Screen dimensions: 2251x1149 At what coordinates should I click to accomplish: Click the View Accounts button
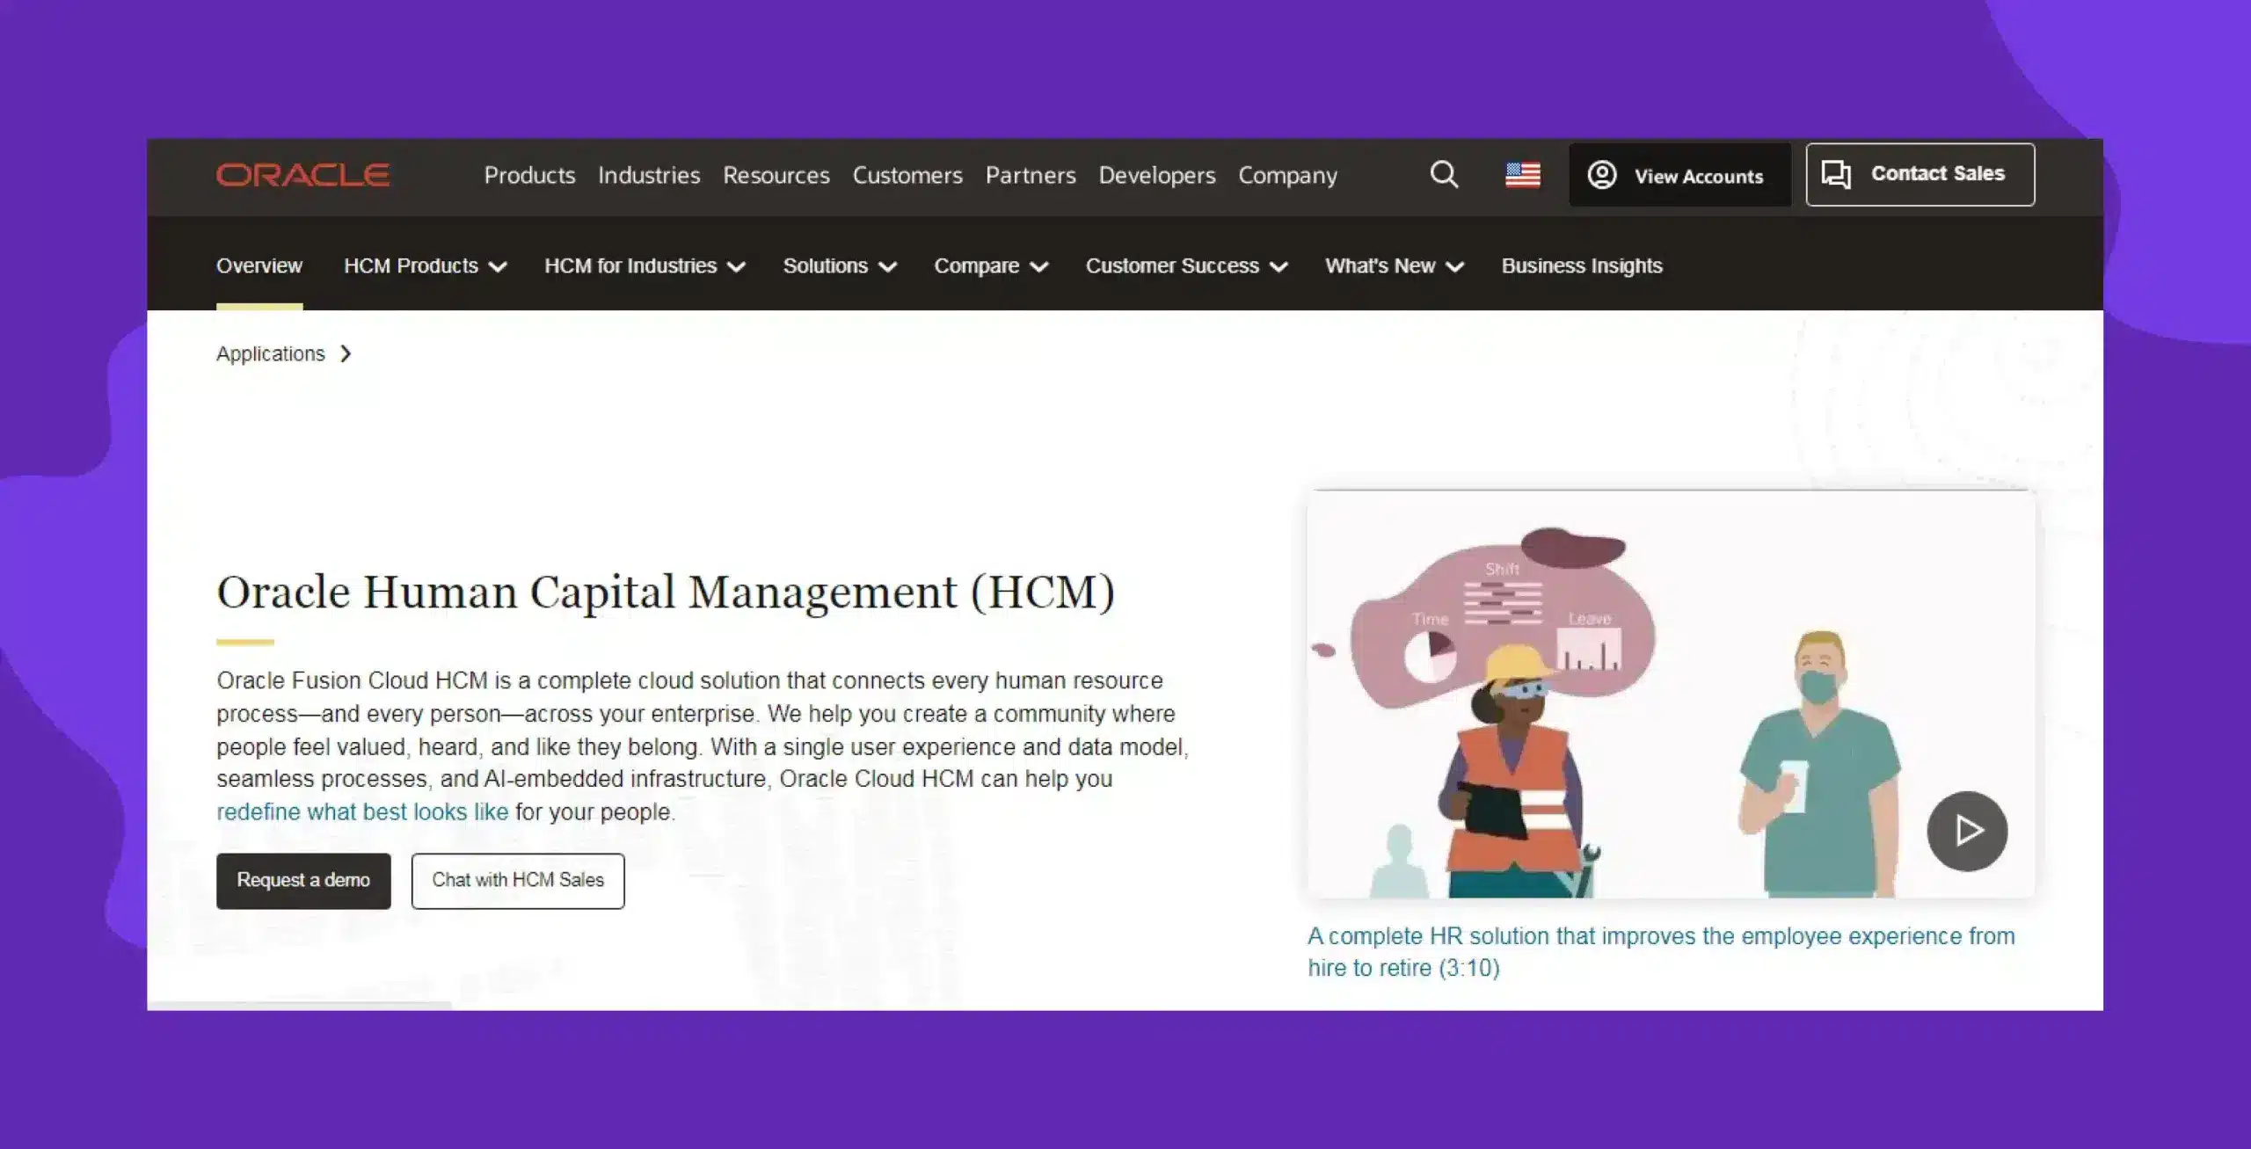[1679, 175]
